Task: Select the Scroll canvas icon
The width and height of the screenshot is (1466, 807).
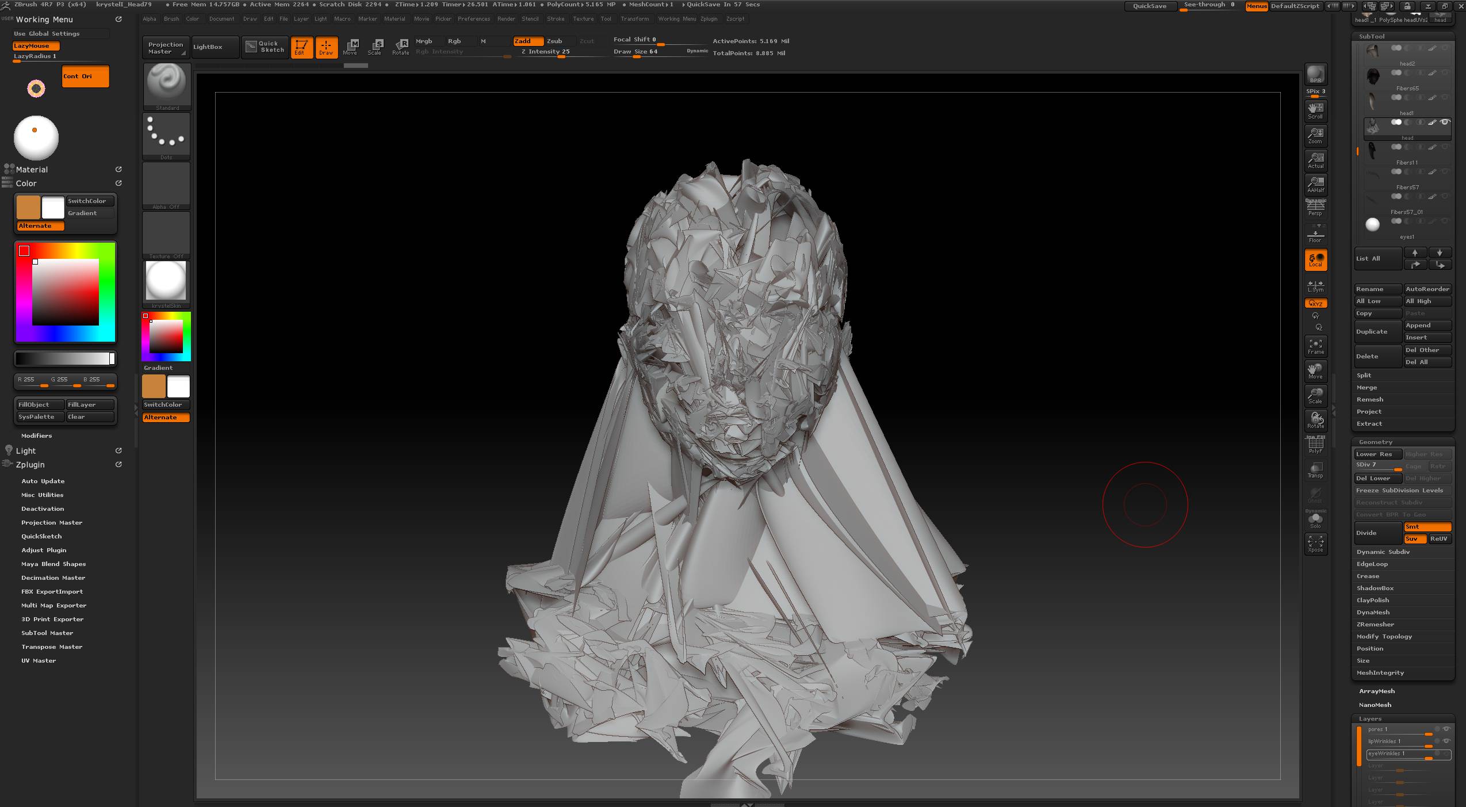Action: (x=1315, y=110)
